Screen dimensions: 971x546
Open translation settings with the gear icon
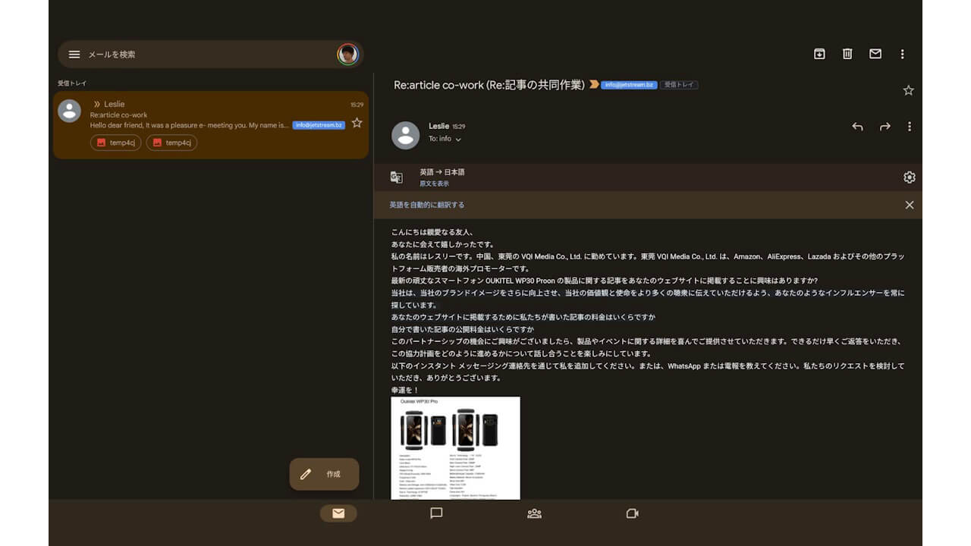[909, 177]
